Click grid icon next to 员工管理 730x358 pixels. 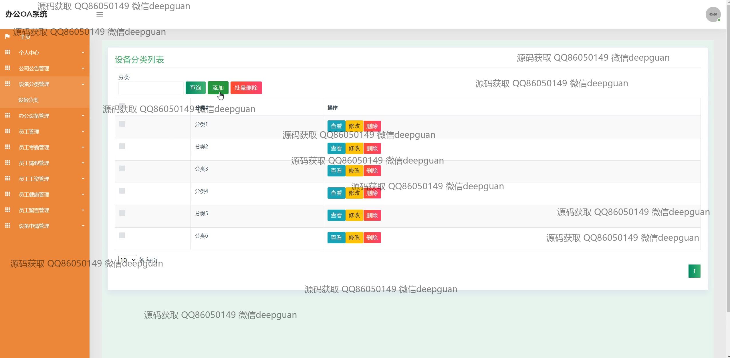pyautogui.click(x=8, y=131)
